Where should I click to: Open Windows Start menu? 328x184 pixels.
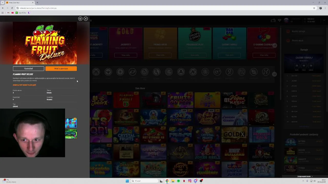coord(127,181)
